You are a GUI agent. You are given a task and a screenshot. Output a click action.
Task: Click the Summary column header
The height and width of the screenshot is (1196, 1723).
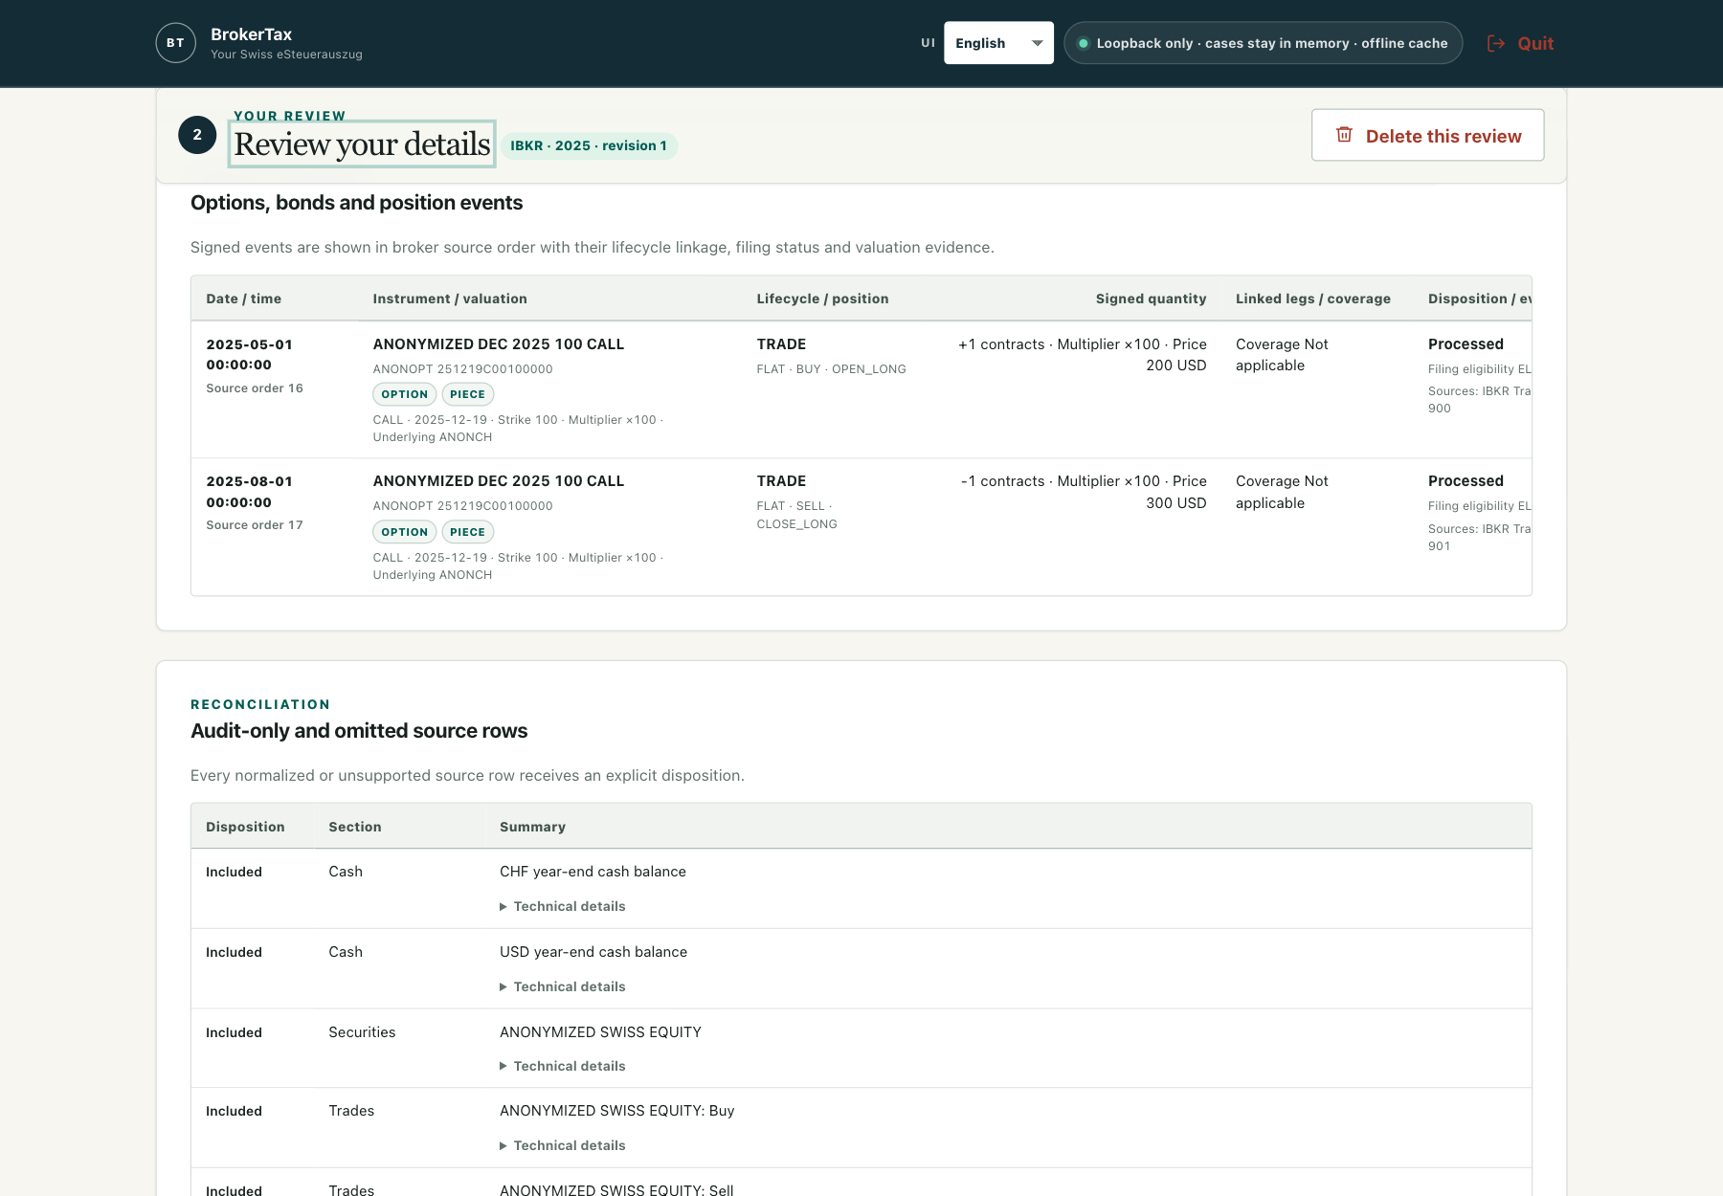(532, 827)
